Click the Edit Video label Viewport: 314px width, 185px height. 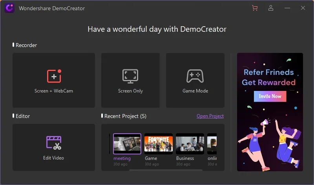pyautogui.click(x=53, y=158)
